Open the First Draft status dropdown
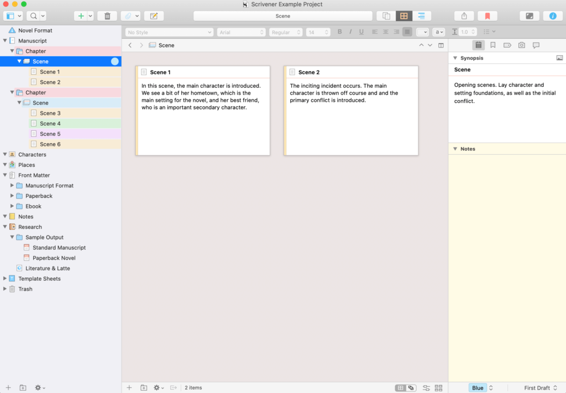The height and width of the screenshot is (393, 566). 540,388
